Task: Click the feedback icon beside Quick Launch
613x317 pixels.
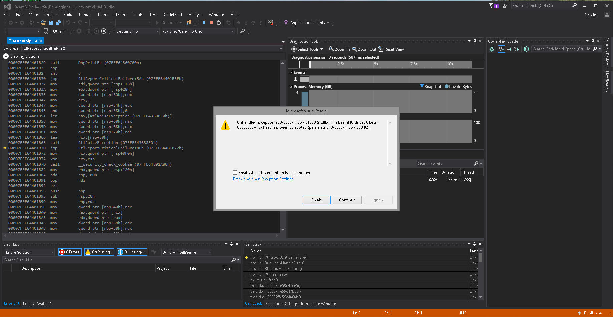Action: pyautogui.click(x=506, y=6)
